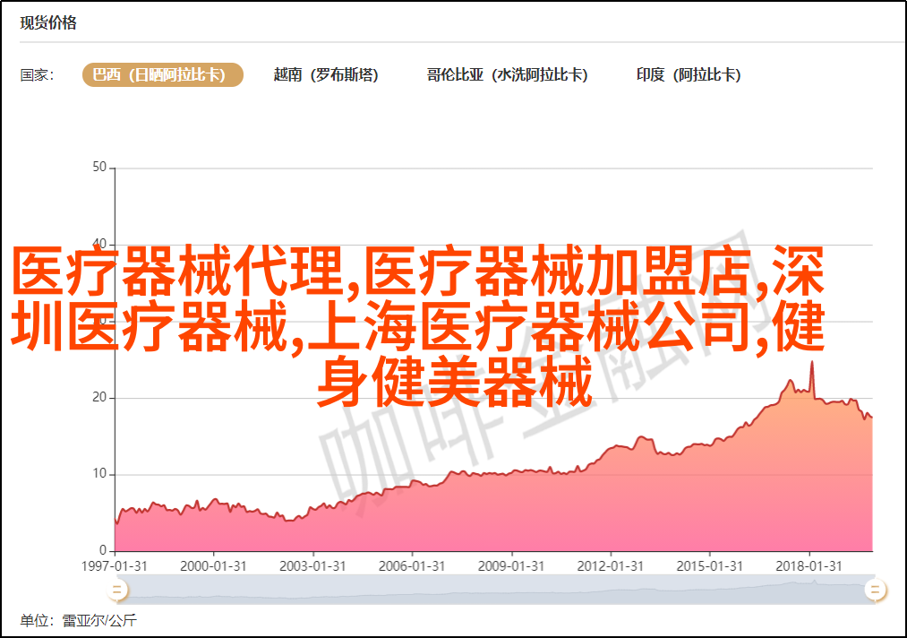Click the left range slider handle

(x=116, y=589)
